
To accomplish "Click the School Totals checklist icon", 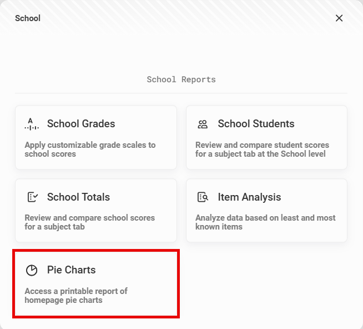I will pos(32,197).
